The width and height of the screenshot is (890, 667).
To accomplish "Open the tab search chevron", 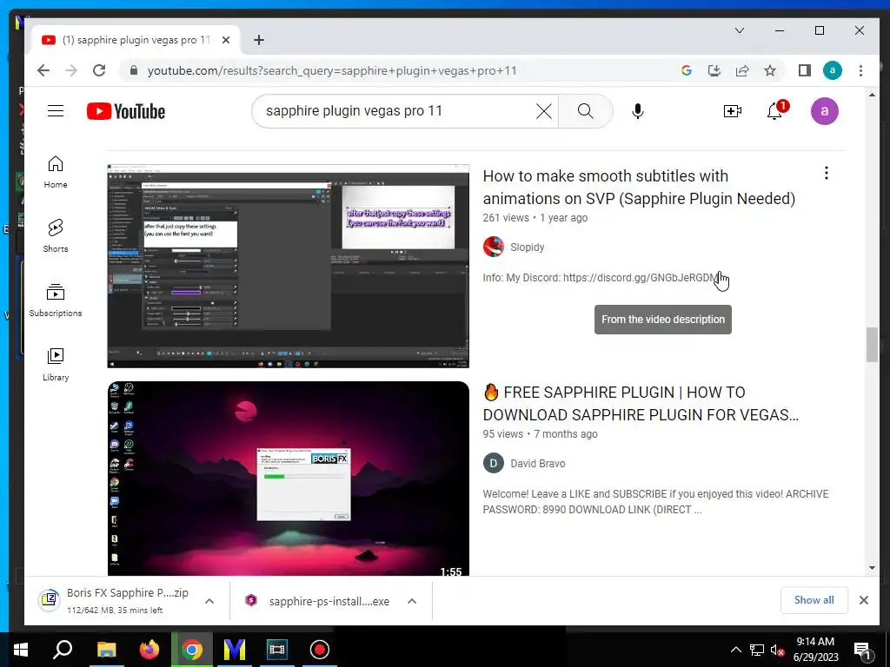I will (x=740, y=30).
